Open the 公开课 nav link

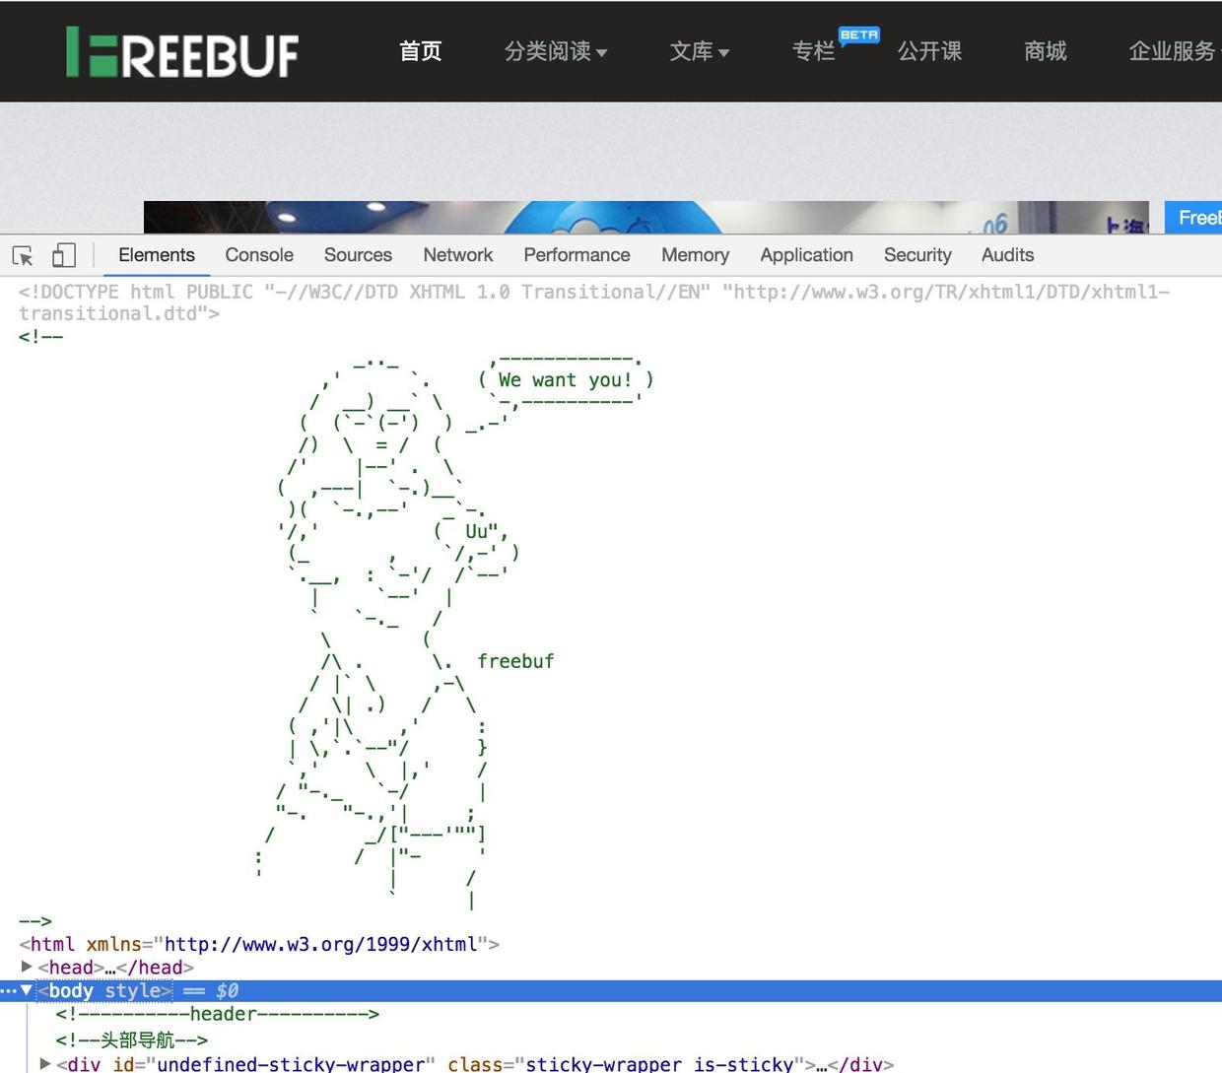tap(929, 51)
